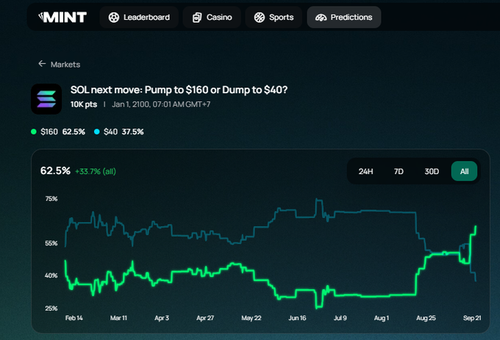
Task: Open the Predictions tab
Action: click(344, 17)
